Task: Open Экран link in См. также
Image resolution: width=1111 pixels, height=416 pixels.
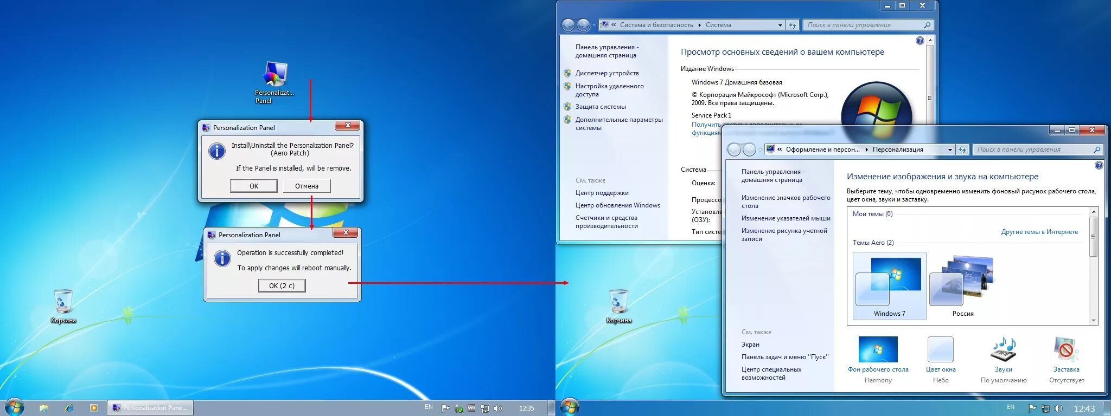Action: (750, 344)
